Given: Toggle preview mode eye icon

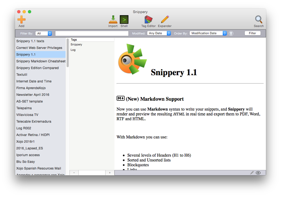Looking at the screenshot, I should click(258, 173).
